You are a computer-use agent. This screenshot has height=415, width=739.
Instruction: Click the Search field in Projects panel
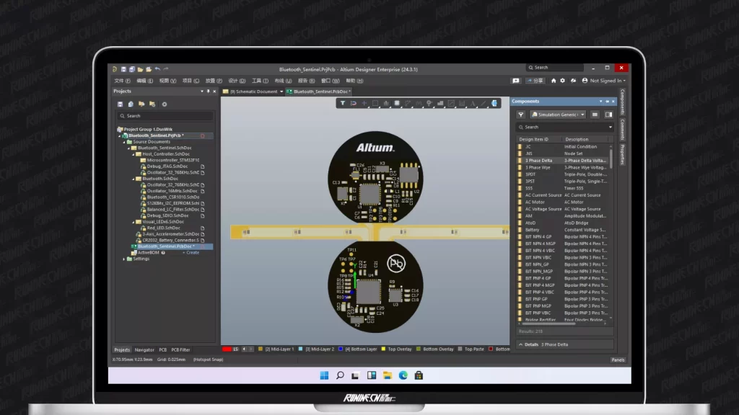tap(165, 115)
